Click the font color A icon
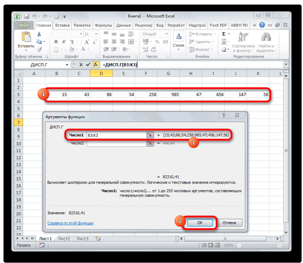The width and height of the screenshot is (303, 263). pyautogui.click(x=83, y=49)
